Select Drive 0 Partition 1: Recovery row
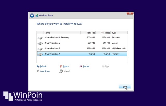166x106 pixels. pos(82,37)
